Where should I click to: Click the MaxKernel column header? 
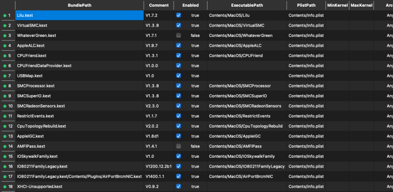361,5
